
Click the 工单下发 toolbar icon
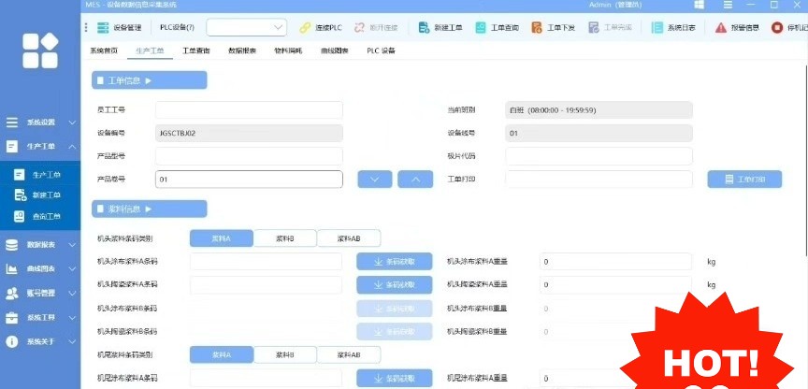coord(537,27)
